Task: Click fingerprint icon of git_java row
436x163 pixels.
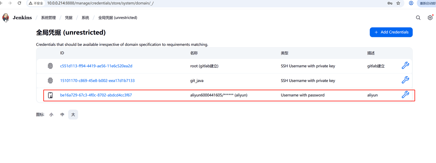Action: 50,80
